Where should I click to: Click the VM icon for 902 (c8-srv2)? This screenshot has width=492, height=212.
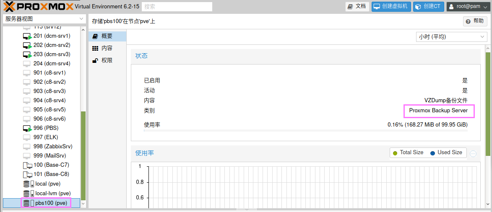pyautogui.click(x=27, y=82)
